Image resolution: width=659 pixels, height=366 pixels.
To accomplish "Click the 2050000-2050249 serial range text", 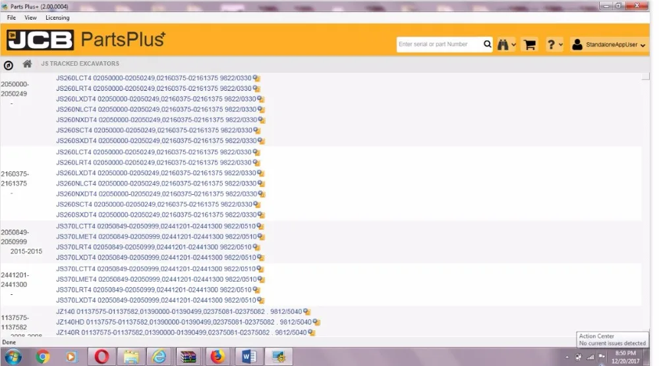I will 14,89.
